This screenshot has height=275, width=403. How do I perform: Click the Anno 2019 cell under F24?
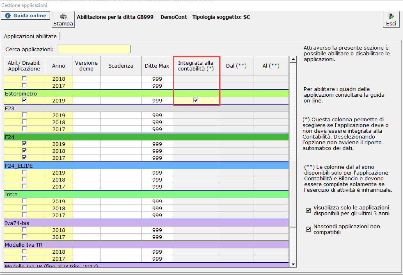click(x=59, y=144)
